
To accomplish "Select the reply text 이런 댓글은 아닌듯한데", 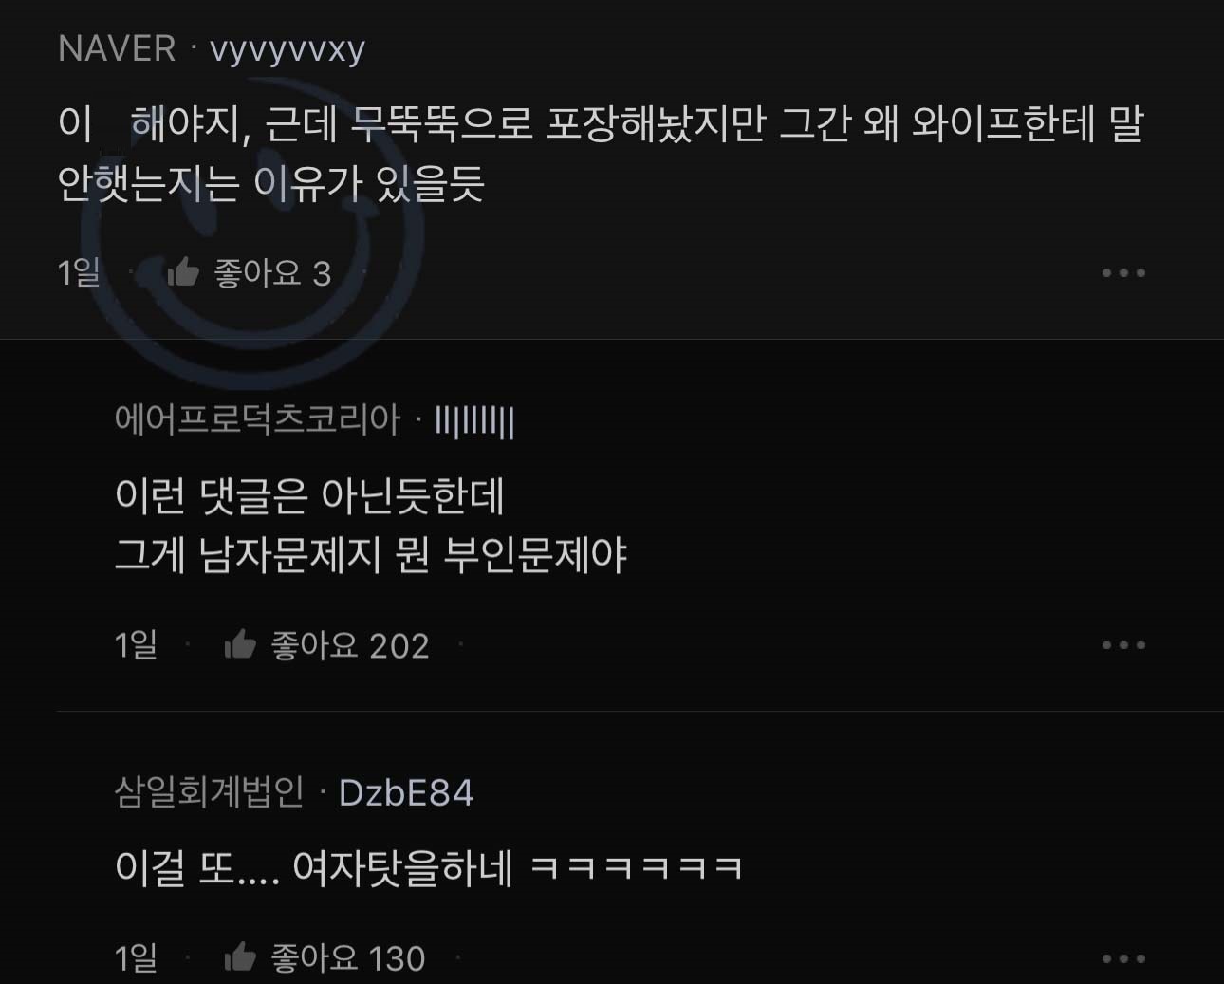I will point(309,495).
